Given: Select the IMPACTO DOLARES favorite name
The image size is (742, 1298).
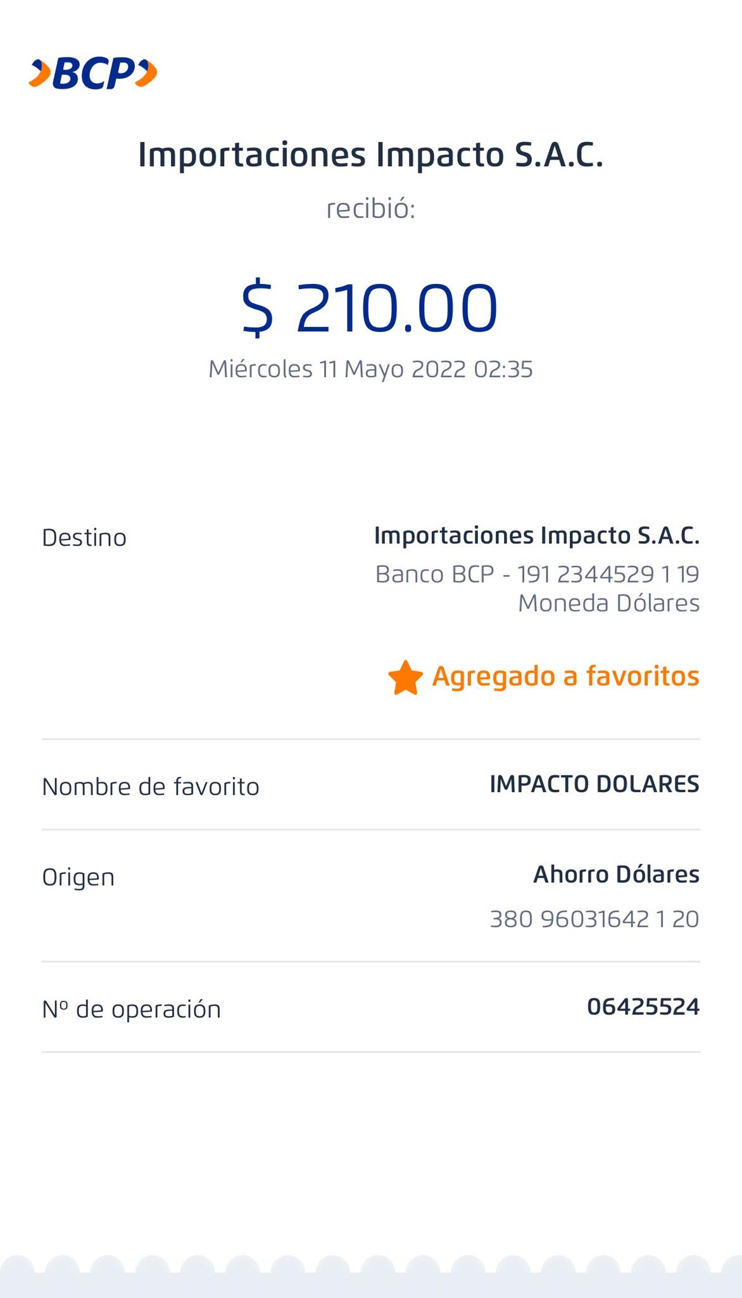Looking at the screenshot, I should point(594,785).
